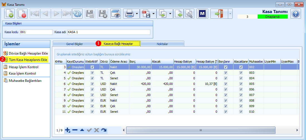Export to PDF with the PDF save icon

[x=146, y=13]
